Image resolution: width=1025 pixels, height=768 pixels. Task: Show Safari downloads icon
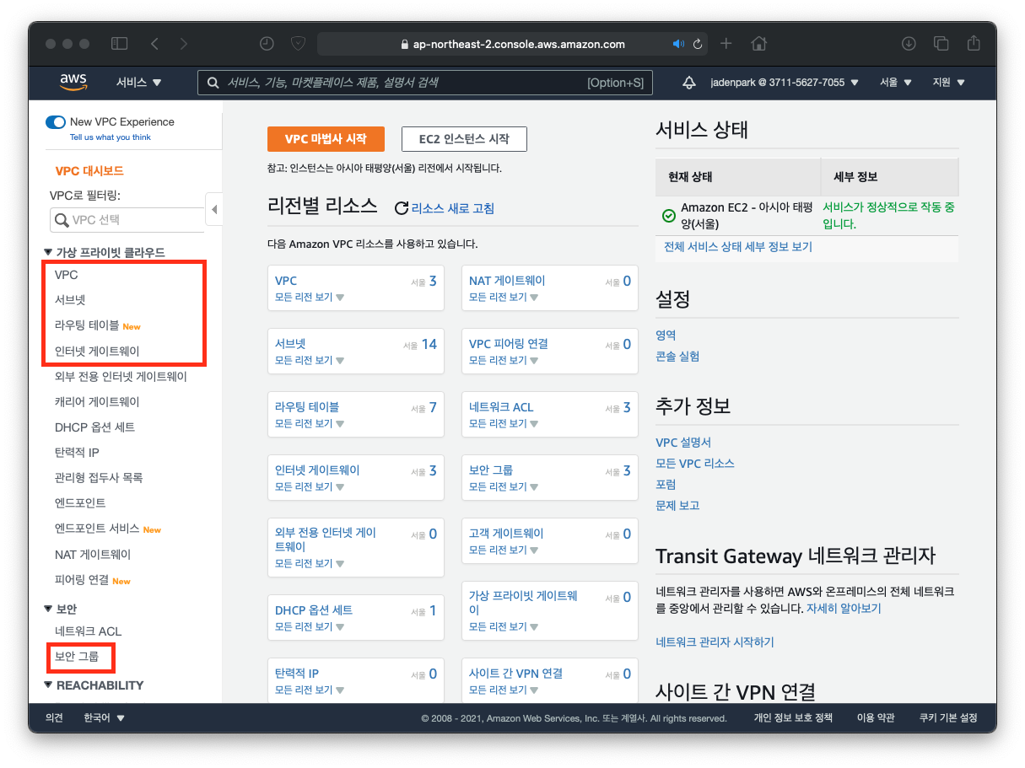909,44
